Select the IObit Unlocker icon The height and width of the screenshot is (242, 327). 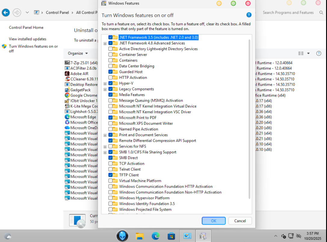67,101
